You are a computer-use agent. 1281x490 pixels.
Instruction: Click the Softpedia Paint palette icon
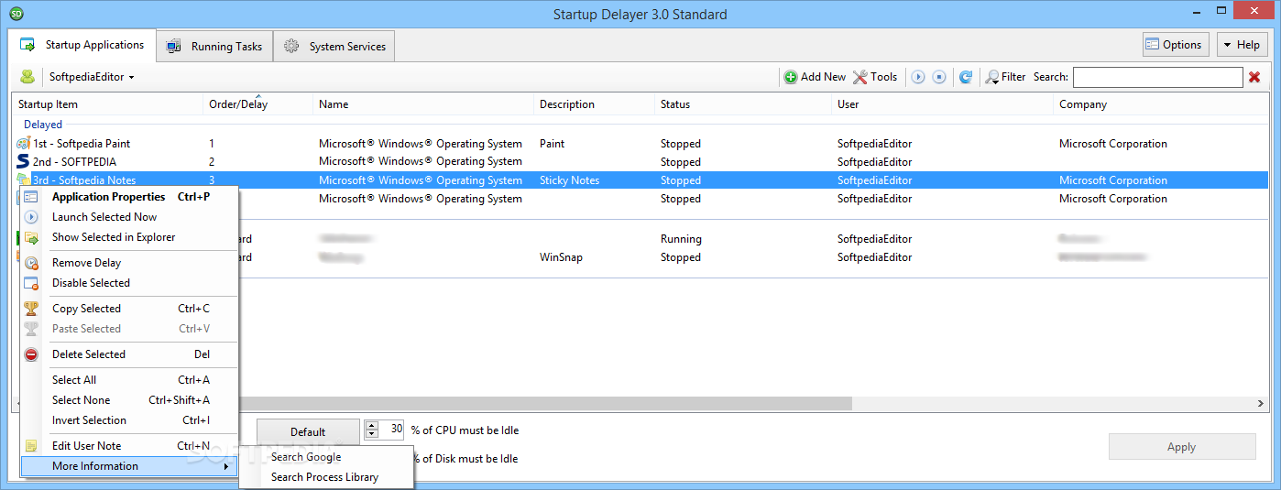pos(24,143)
